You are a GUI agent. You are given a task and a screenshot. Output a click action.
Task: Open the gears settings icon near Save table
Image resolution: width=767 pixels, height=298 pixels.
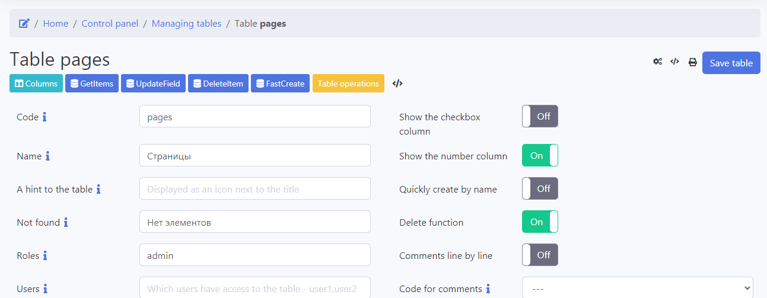657,62
